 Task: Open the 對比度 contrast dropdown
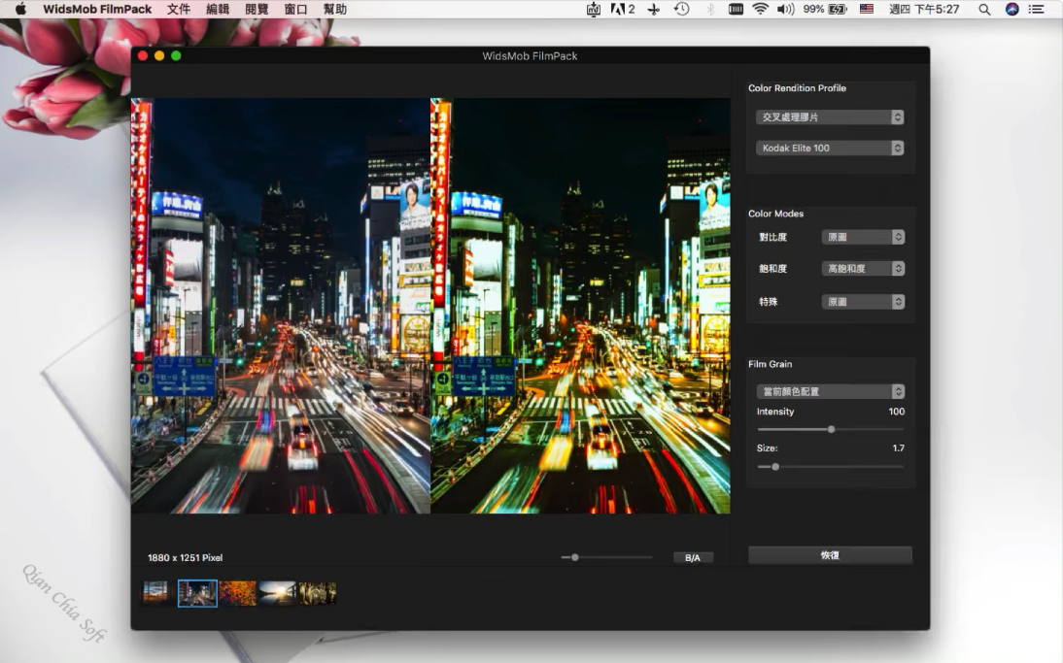(x=863, y=237)
